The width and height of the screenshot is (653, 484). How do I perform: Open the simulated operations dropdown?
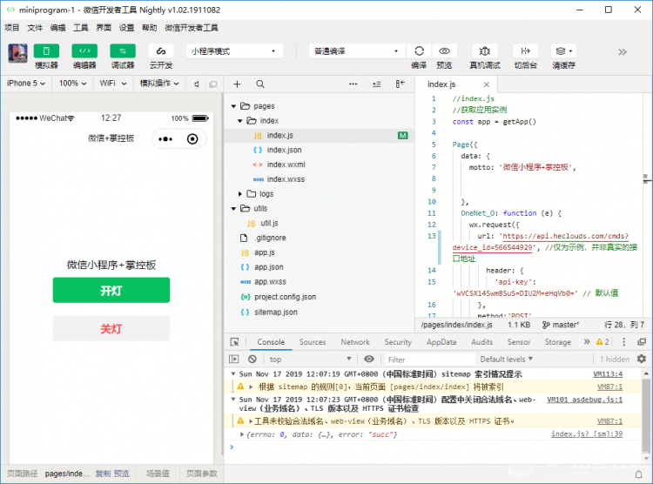click(x=159, y=84)
